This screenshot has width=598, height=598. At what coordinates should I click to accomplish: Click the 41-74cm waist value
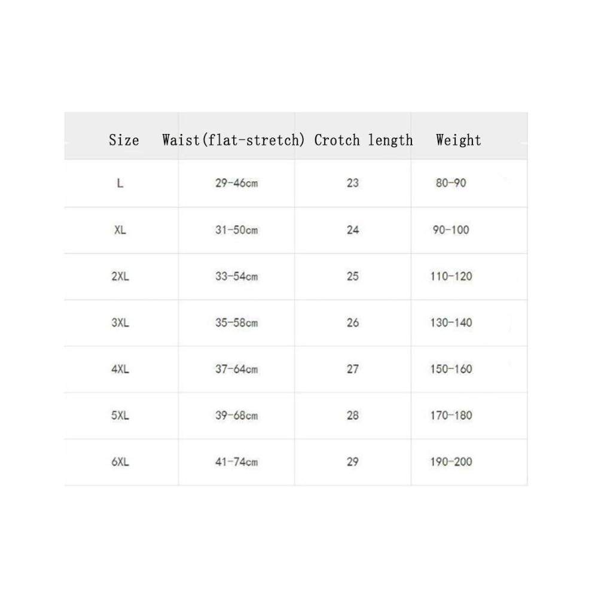coord(236,462)
